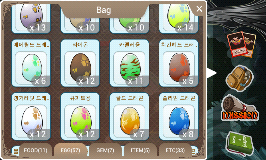Screen dimensions: 266x160
Task: Pick the white 캥거레빗 드래곤 egg
Action: click(31, 116)
